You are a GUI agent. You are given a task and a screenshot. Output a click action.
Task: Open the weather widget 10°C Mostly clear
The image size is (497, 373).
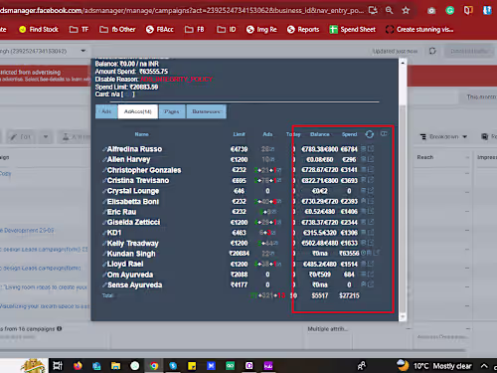434,366
